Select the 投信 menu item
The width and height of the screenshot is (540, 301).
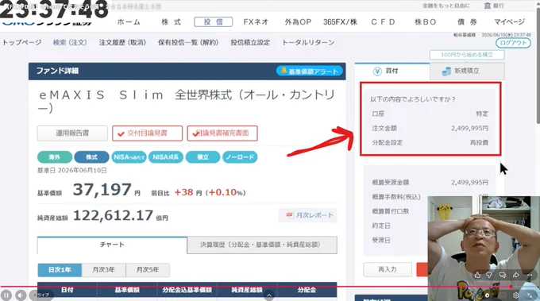coord(213,22)
